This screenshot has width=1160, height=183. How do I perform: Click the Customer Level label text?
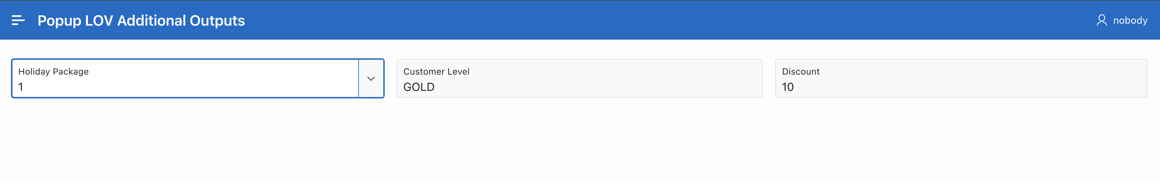[x=436, y=72]
